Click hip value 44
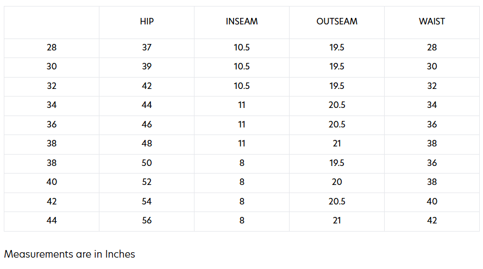 click(x=147, y=105)
